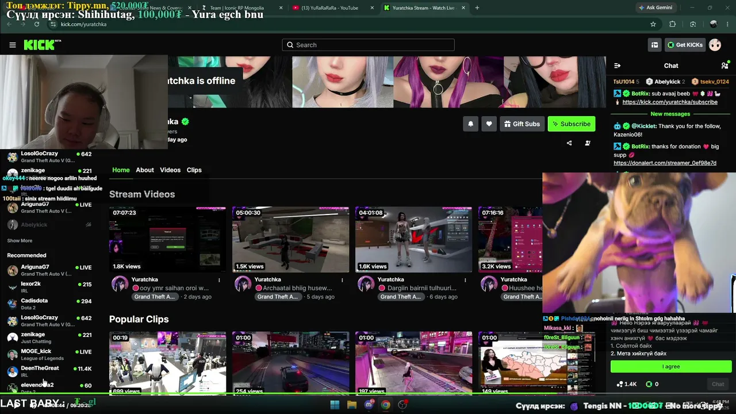Open the donalert.com streamer link in chat
The width and height of the screenshot is (736, 414).
click(x=665, y=163)
